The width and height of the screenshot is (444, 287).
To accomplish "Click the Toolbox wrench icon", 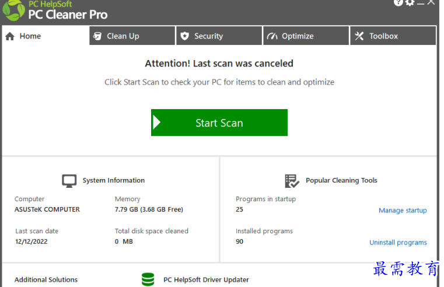I will [359, 36].
